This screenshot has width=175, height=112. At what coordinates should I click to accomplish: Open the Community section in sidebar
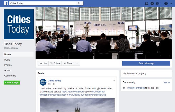10,76
